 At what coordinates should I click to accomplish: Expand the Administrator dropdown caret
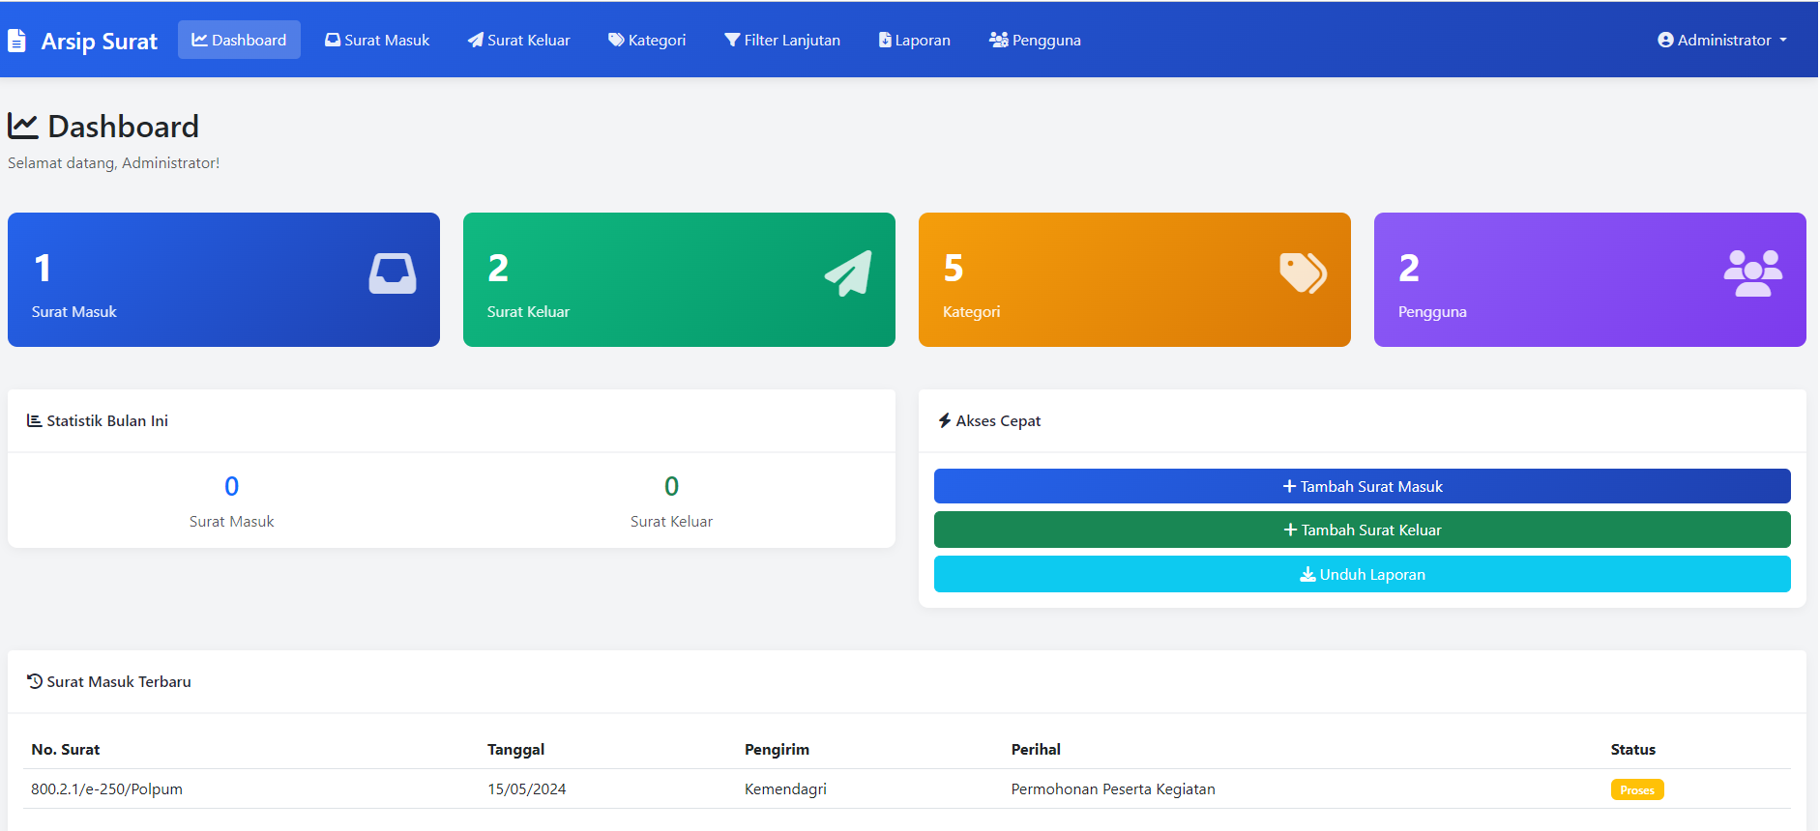coord(1783,41)
